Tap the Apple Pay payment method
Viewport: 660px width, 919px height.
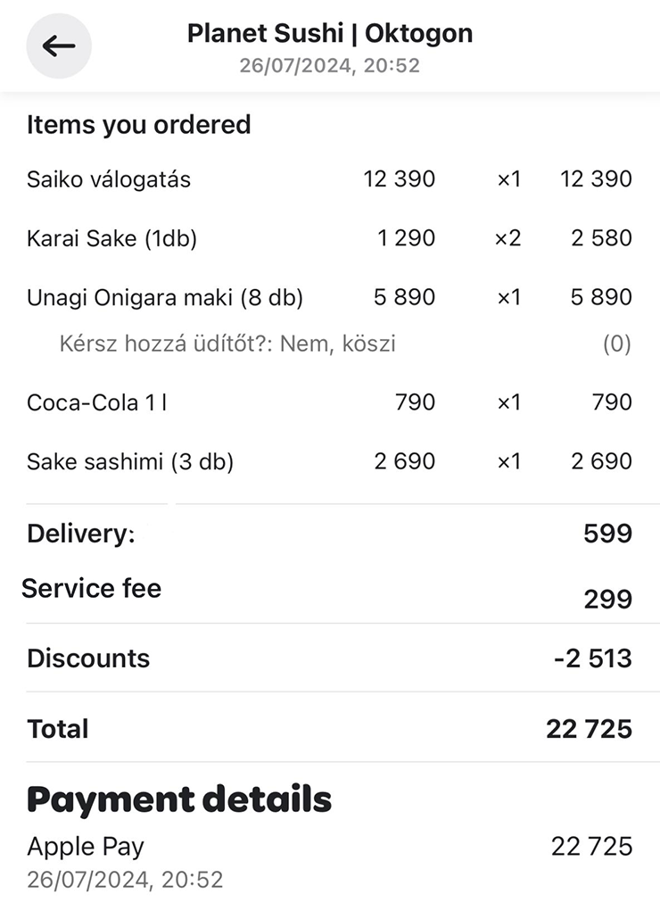[86, 847]
